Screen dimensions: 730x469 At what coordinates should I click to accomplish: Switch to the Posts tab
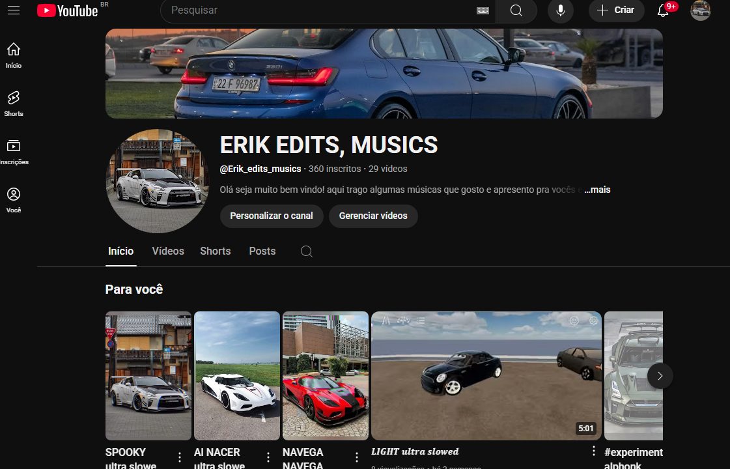(x=262, y=251)
